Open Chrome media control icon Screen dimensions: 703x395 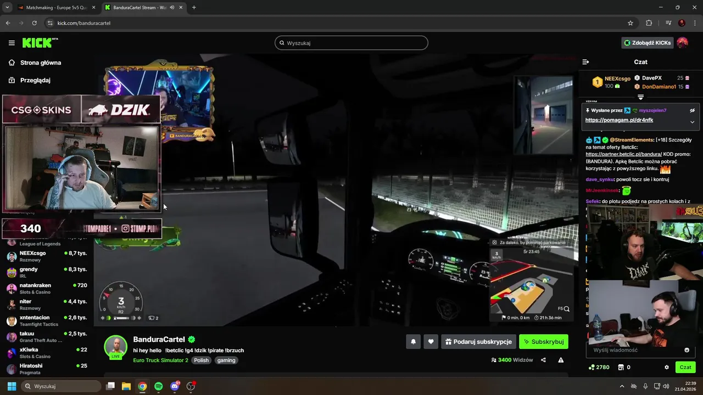click(668, 23)
